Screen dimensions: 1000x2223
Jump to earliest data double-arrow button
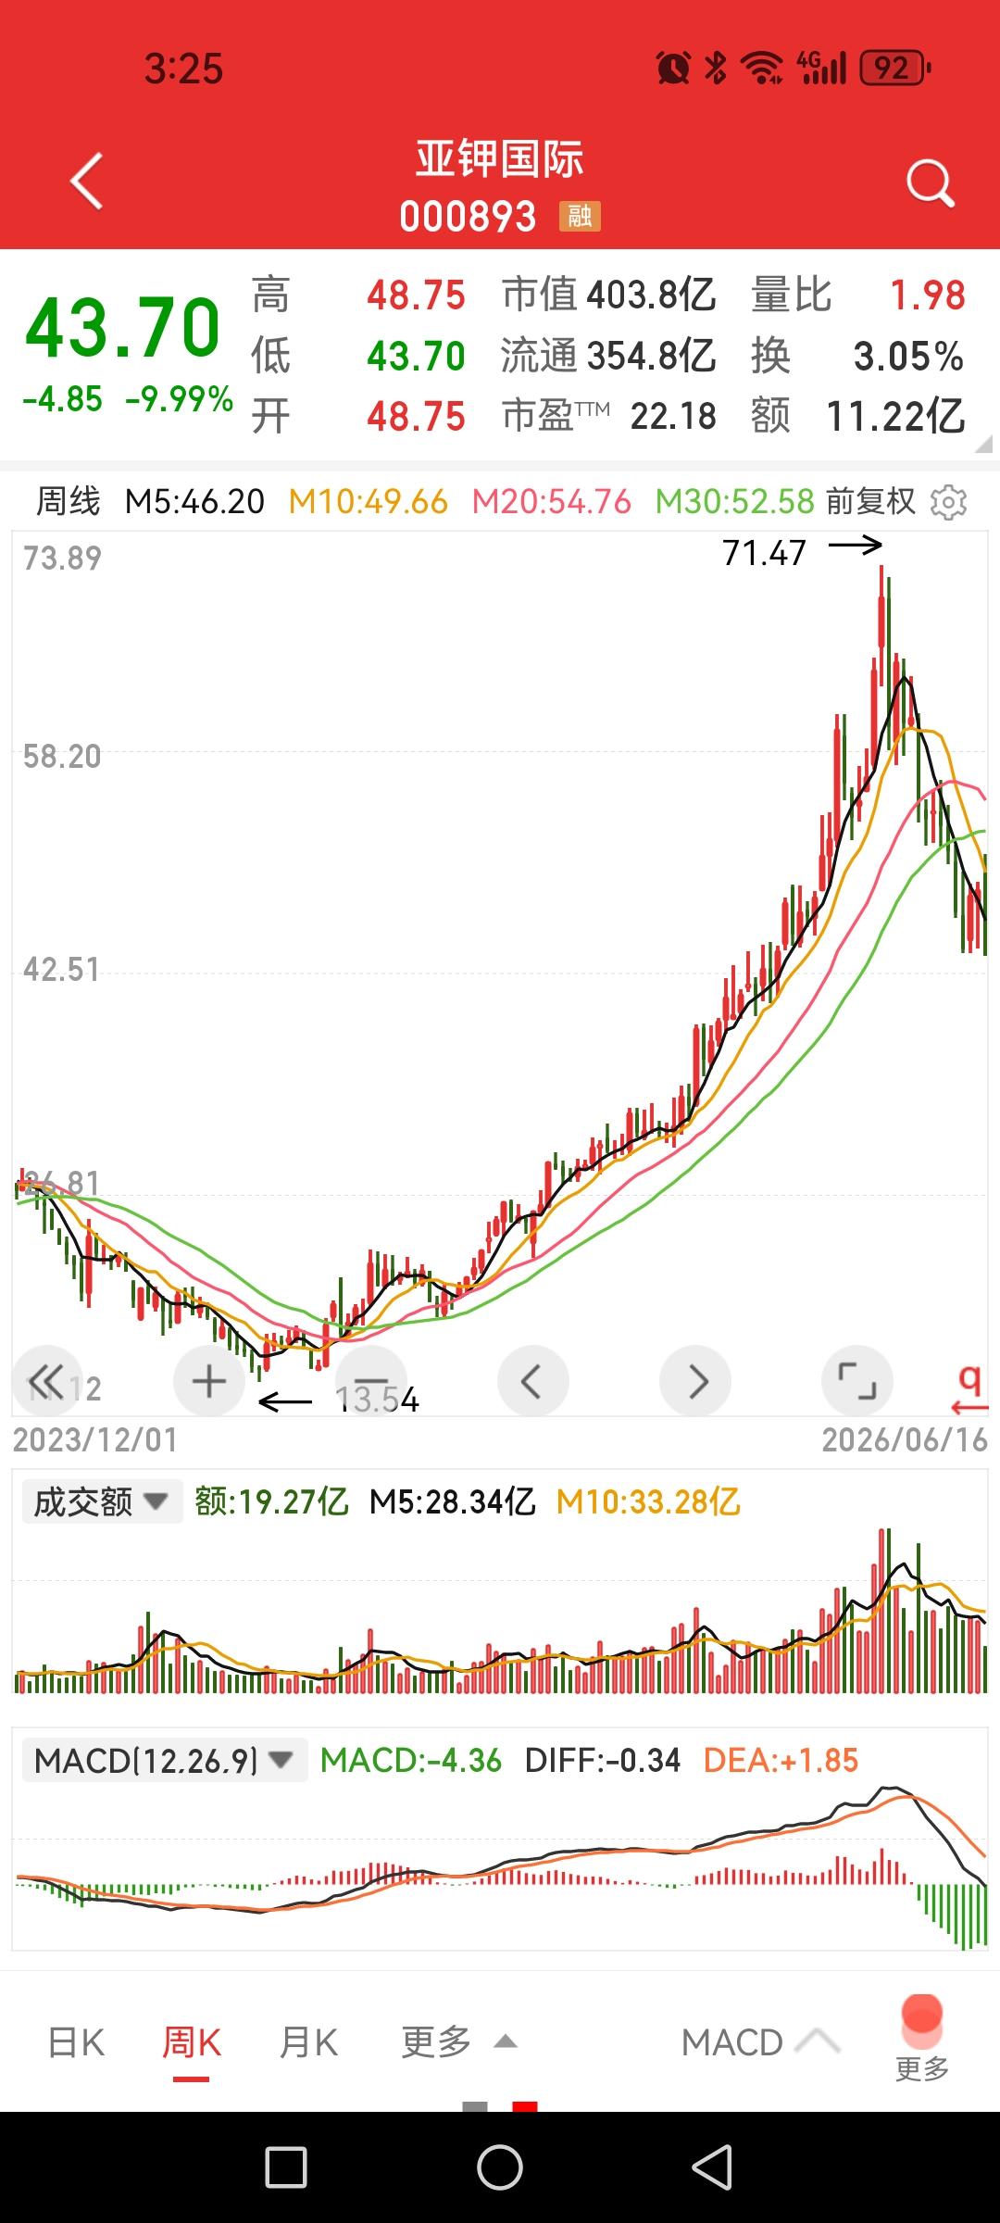click(x=46, y=1380)
